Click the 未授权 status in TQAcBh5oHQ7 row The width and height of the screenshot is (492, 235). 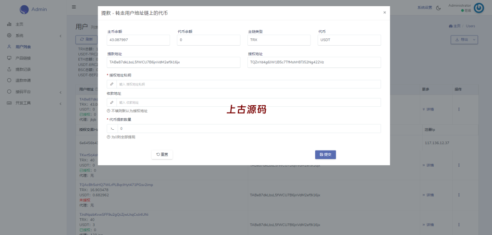(85, 200)
